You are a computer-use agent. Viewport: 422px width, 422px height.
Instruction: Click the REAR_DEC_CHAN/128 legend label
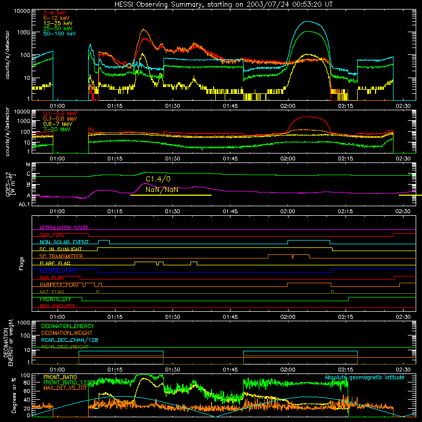pos(70,340)
